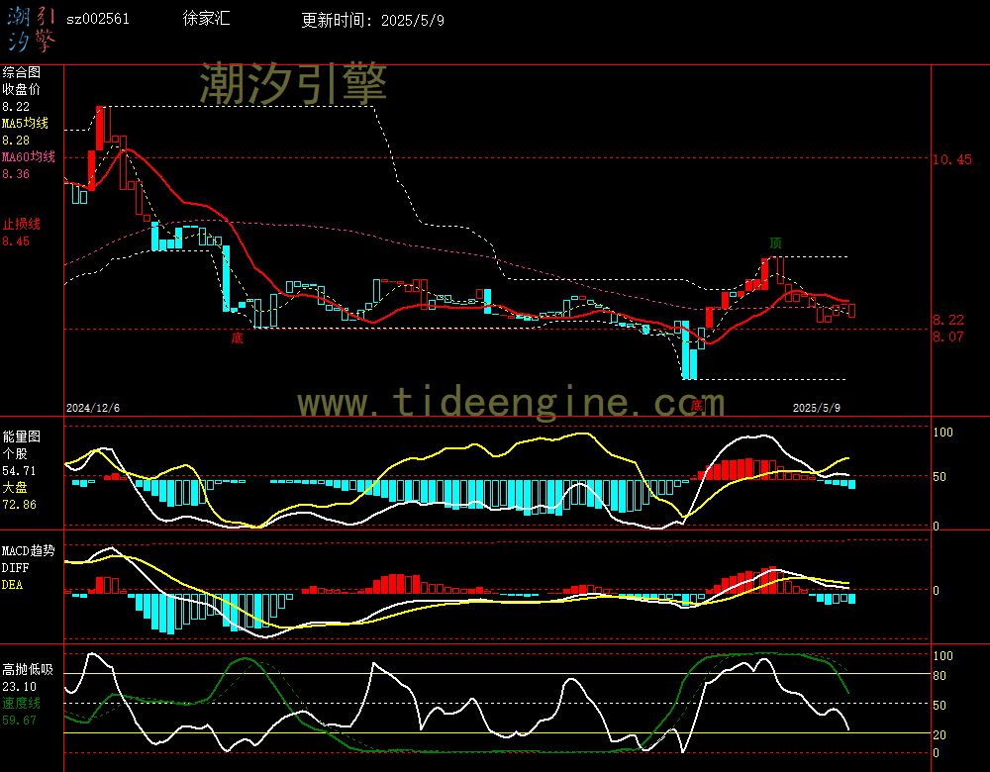Select the yellow 大盘 legend label
The width and height of the screenshot is (990, 772).
click(15, 487)
